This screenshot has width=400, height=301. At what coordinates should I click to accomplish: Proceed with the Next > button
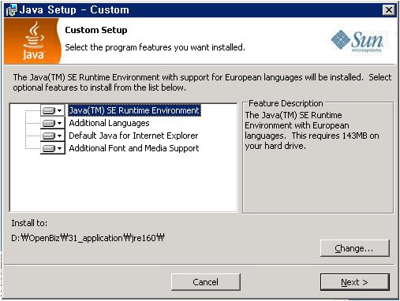355,282
